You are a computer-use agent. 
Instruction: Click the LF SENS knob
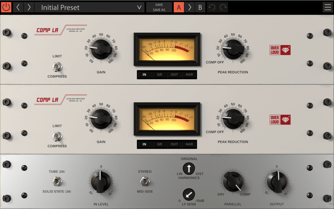click(189, 194)
